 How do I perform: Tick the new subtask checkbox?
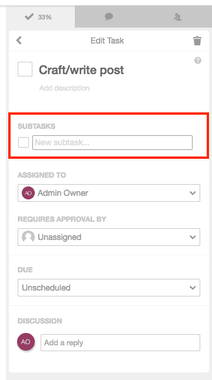coord(24,142)
